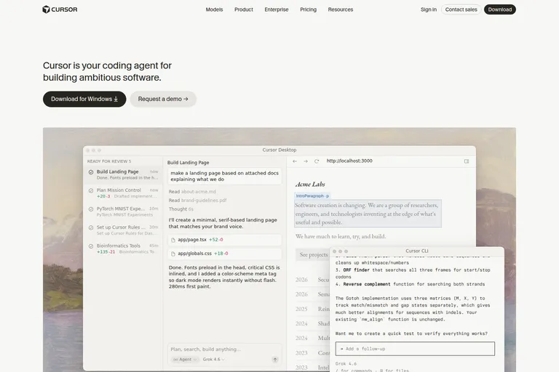Click check icon beside Build Landing Page
This screenshot has width=559, height=372.
(91, 172)
